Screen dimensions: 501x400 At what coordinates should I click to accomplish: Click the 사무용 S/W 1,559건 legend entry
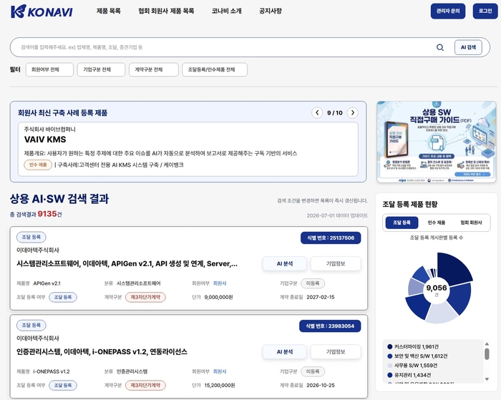(412, 366)
